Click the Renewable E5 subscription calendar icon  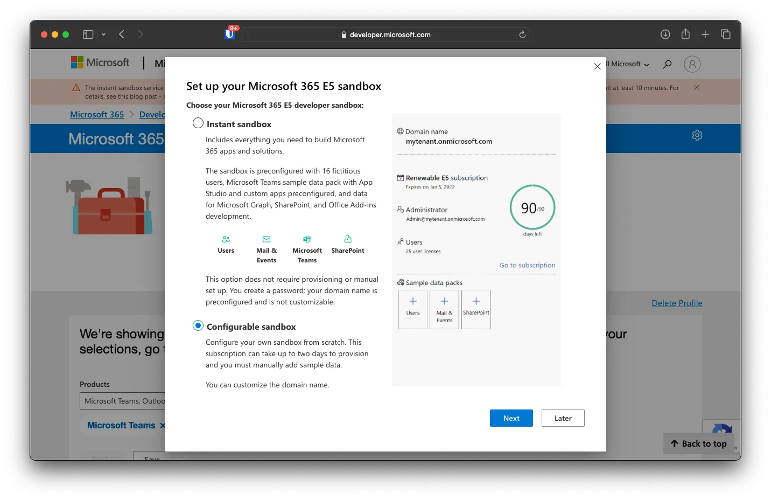(400, 177)
